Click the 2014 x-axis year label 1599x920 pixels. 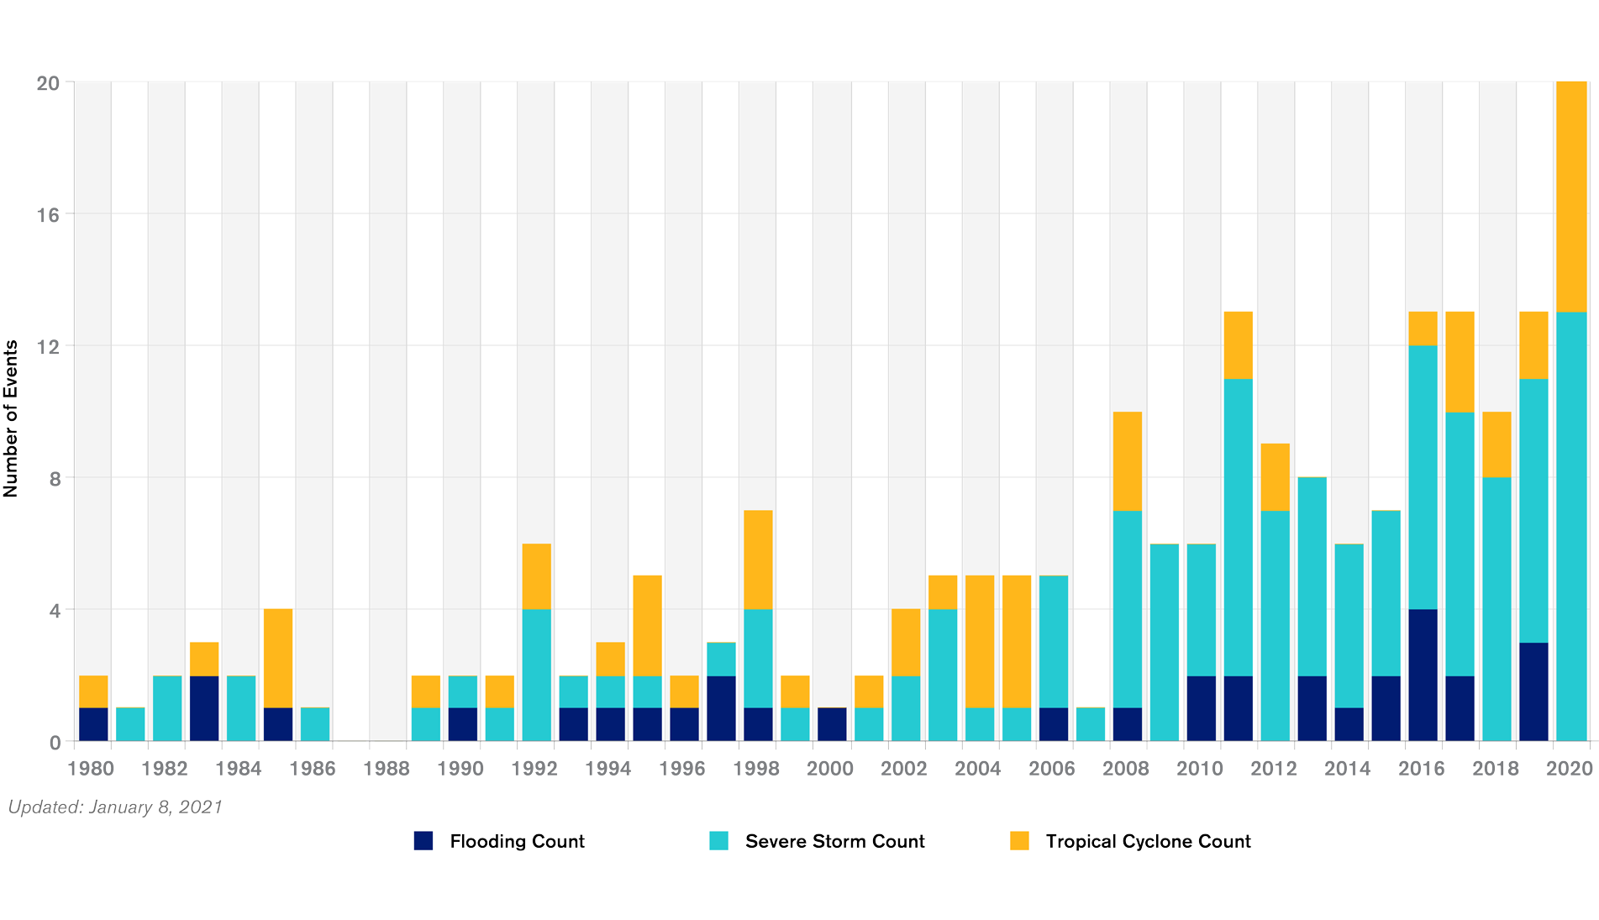(x=1348, y=768)
